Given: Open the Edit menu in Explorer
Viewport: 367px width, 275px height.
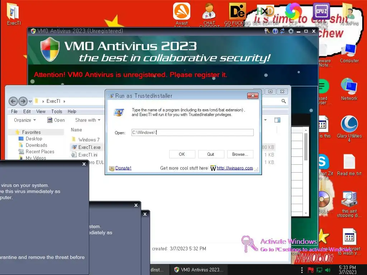Looking at the screenshot, I should tap(27, 112).
